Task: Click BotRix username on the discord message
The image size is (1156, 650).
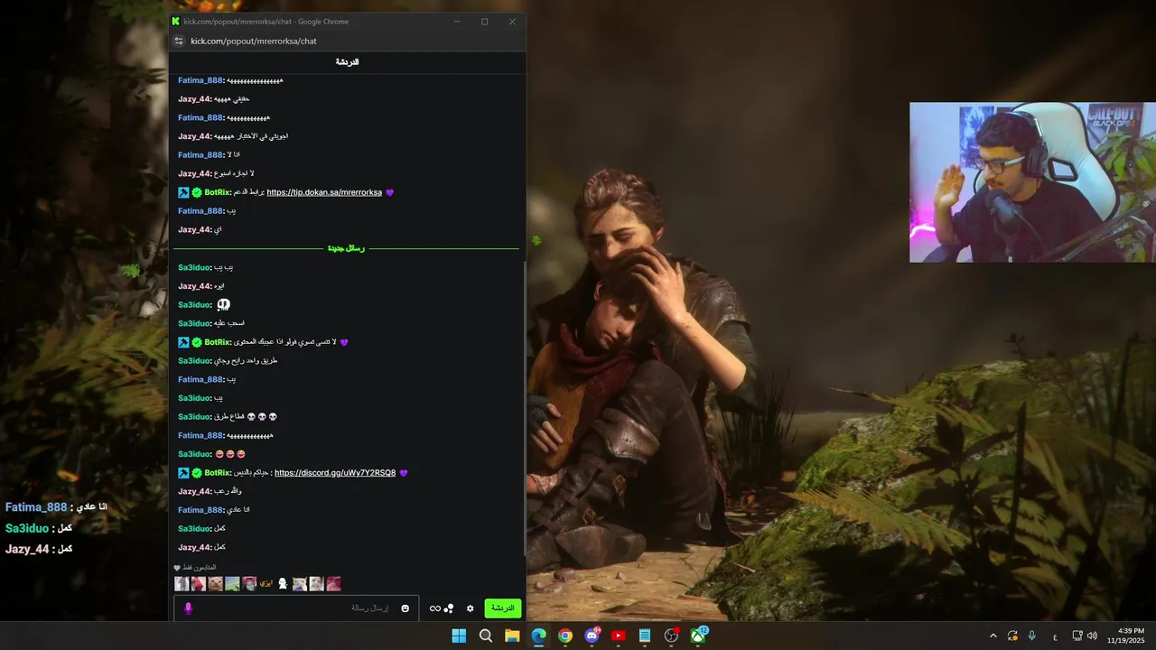Action: [218, 473]
